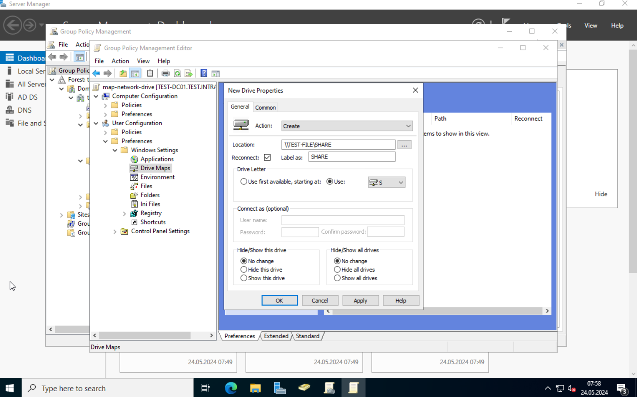Screen dimensions: 637x397
Task: Open the drive letter S dropdown
Action: [387, 182]
